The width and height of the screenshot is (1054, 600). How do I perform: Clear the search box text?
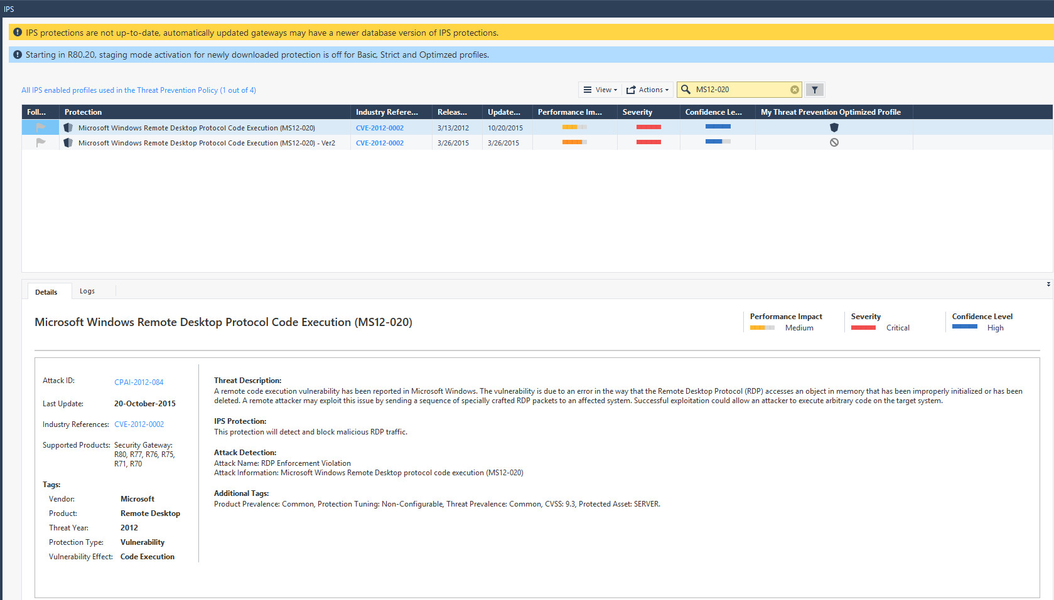coord(795,90)
